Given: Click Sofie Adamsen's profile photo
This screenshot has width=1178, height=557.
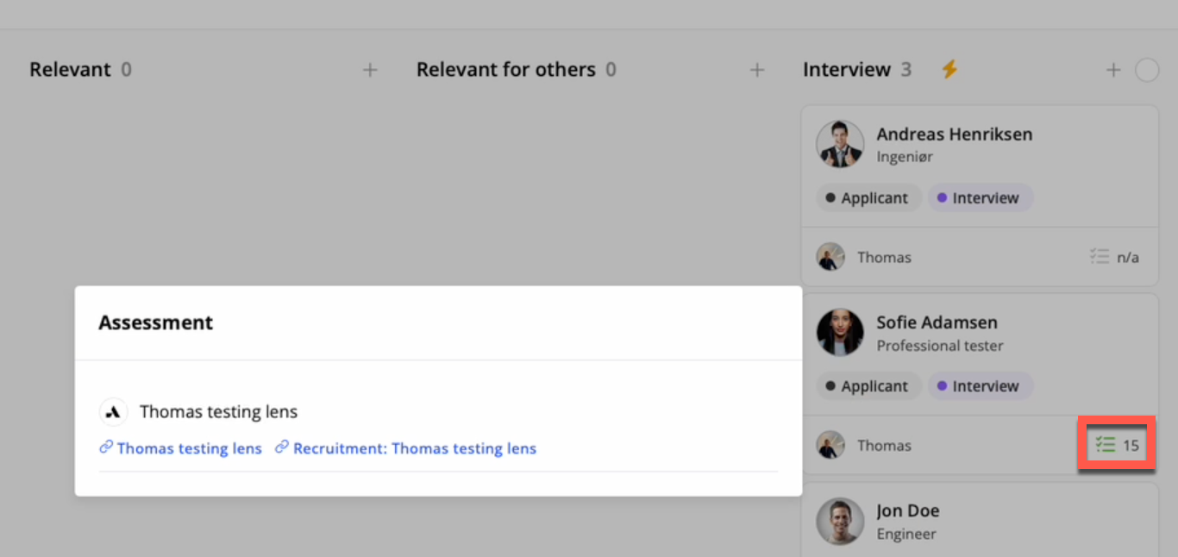Looking at the screenshot, I should click(x=840, y=332).
